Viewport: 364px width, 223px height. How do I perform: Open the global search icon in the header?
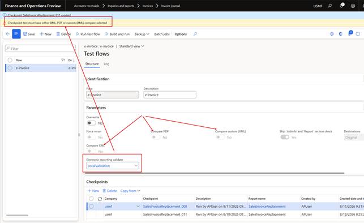click(329, 6)
